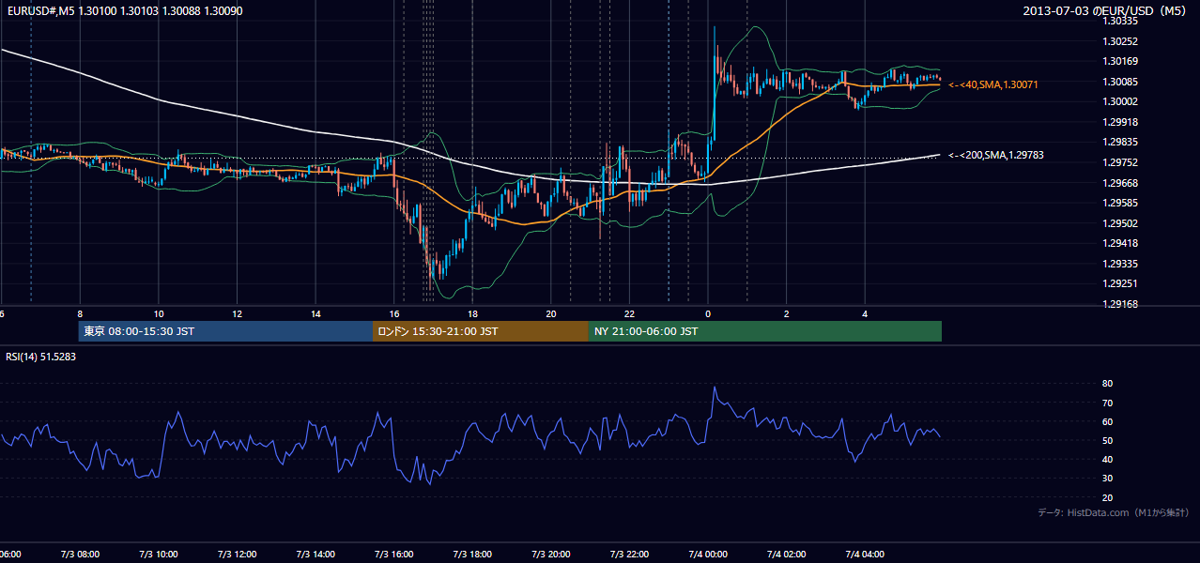Select the ロンドン 15:30-21:00 JST session bar
Viewport: 1200px width, 563px height.
coord(481,331)
